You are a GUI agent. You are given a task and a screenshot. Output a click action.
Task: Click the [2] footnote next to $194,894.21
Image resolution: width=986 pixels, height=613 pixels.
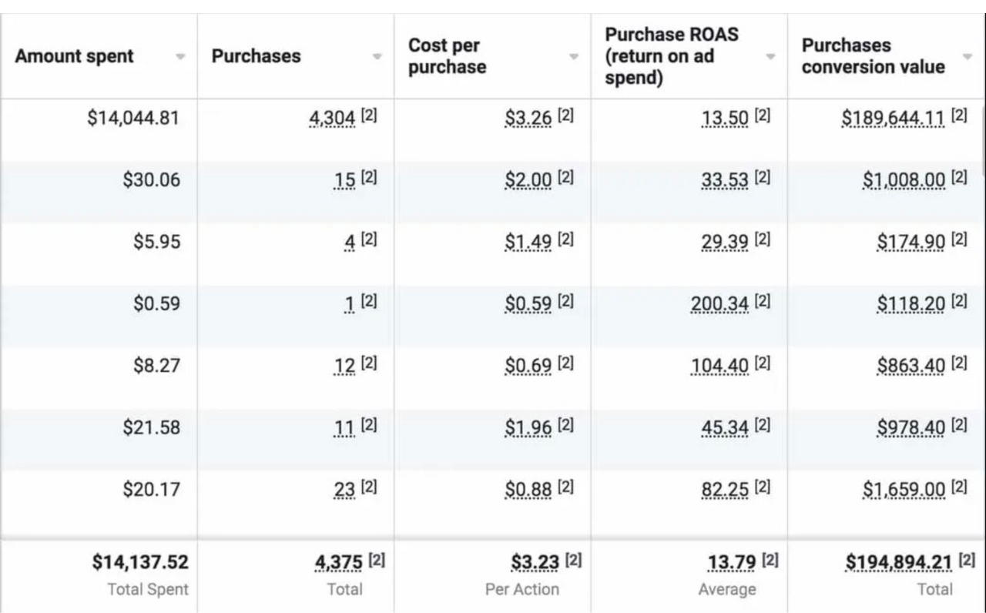[966, 561]
